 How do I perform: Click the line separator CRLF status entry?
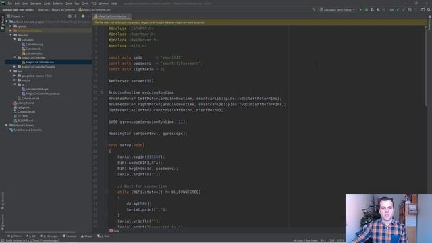(x=331, y=240)
